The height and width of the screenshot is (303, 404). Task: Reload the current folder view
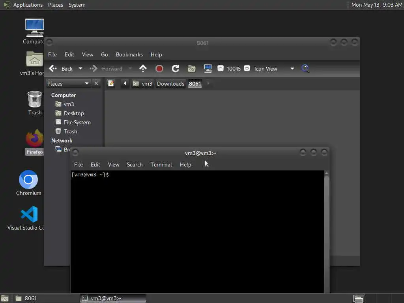coord(176,69)
